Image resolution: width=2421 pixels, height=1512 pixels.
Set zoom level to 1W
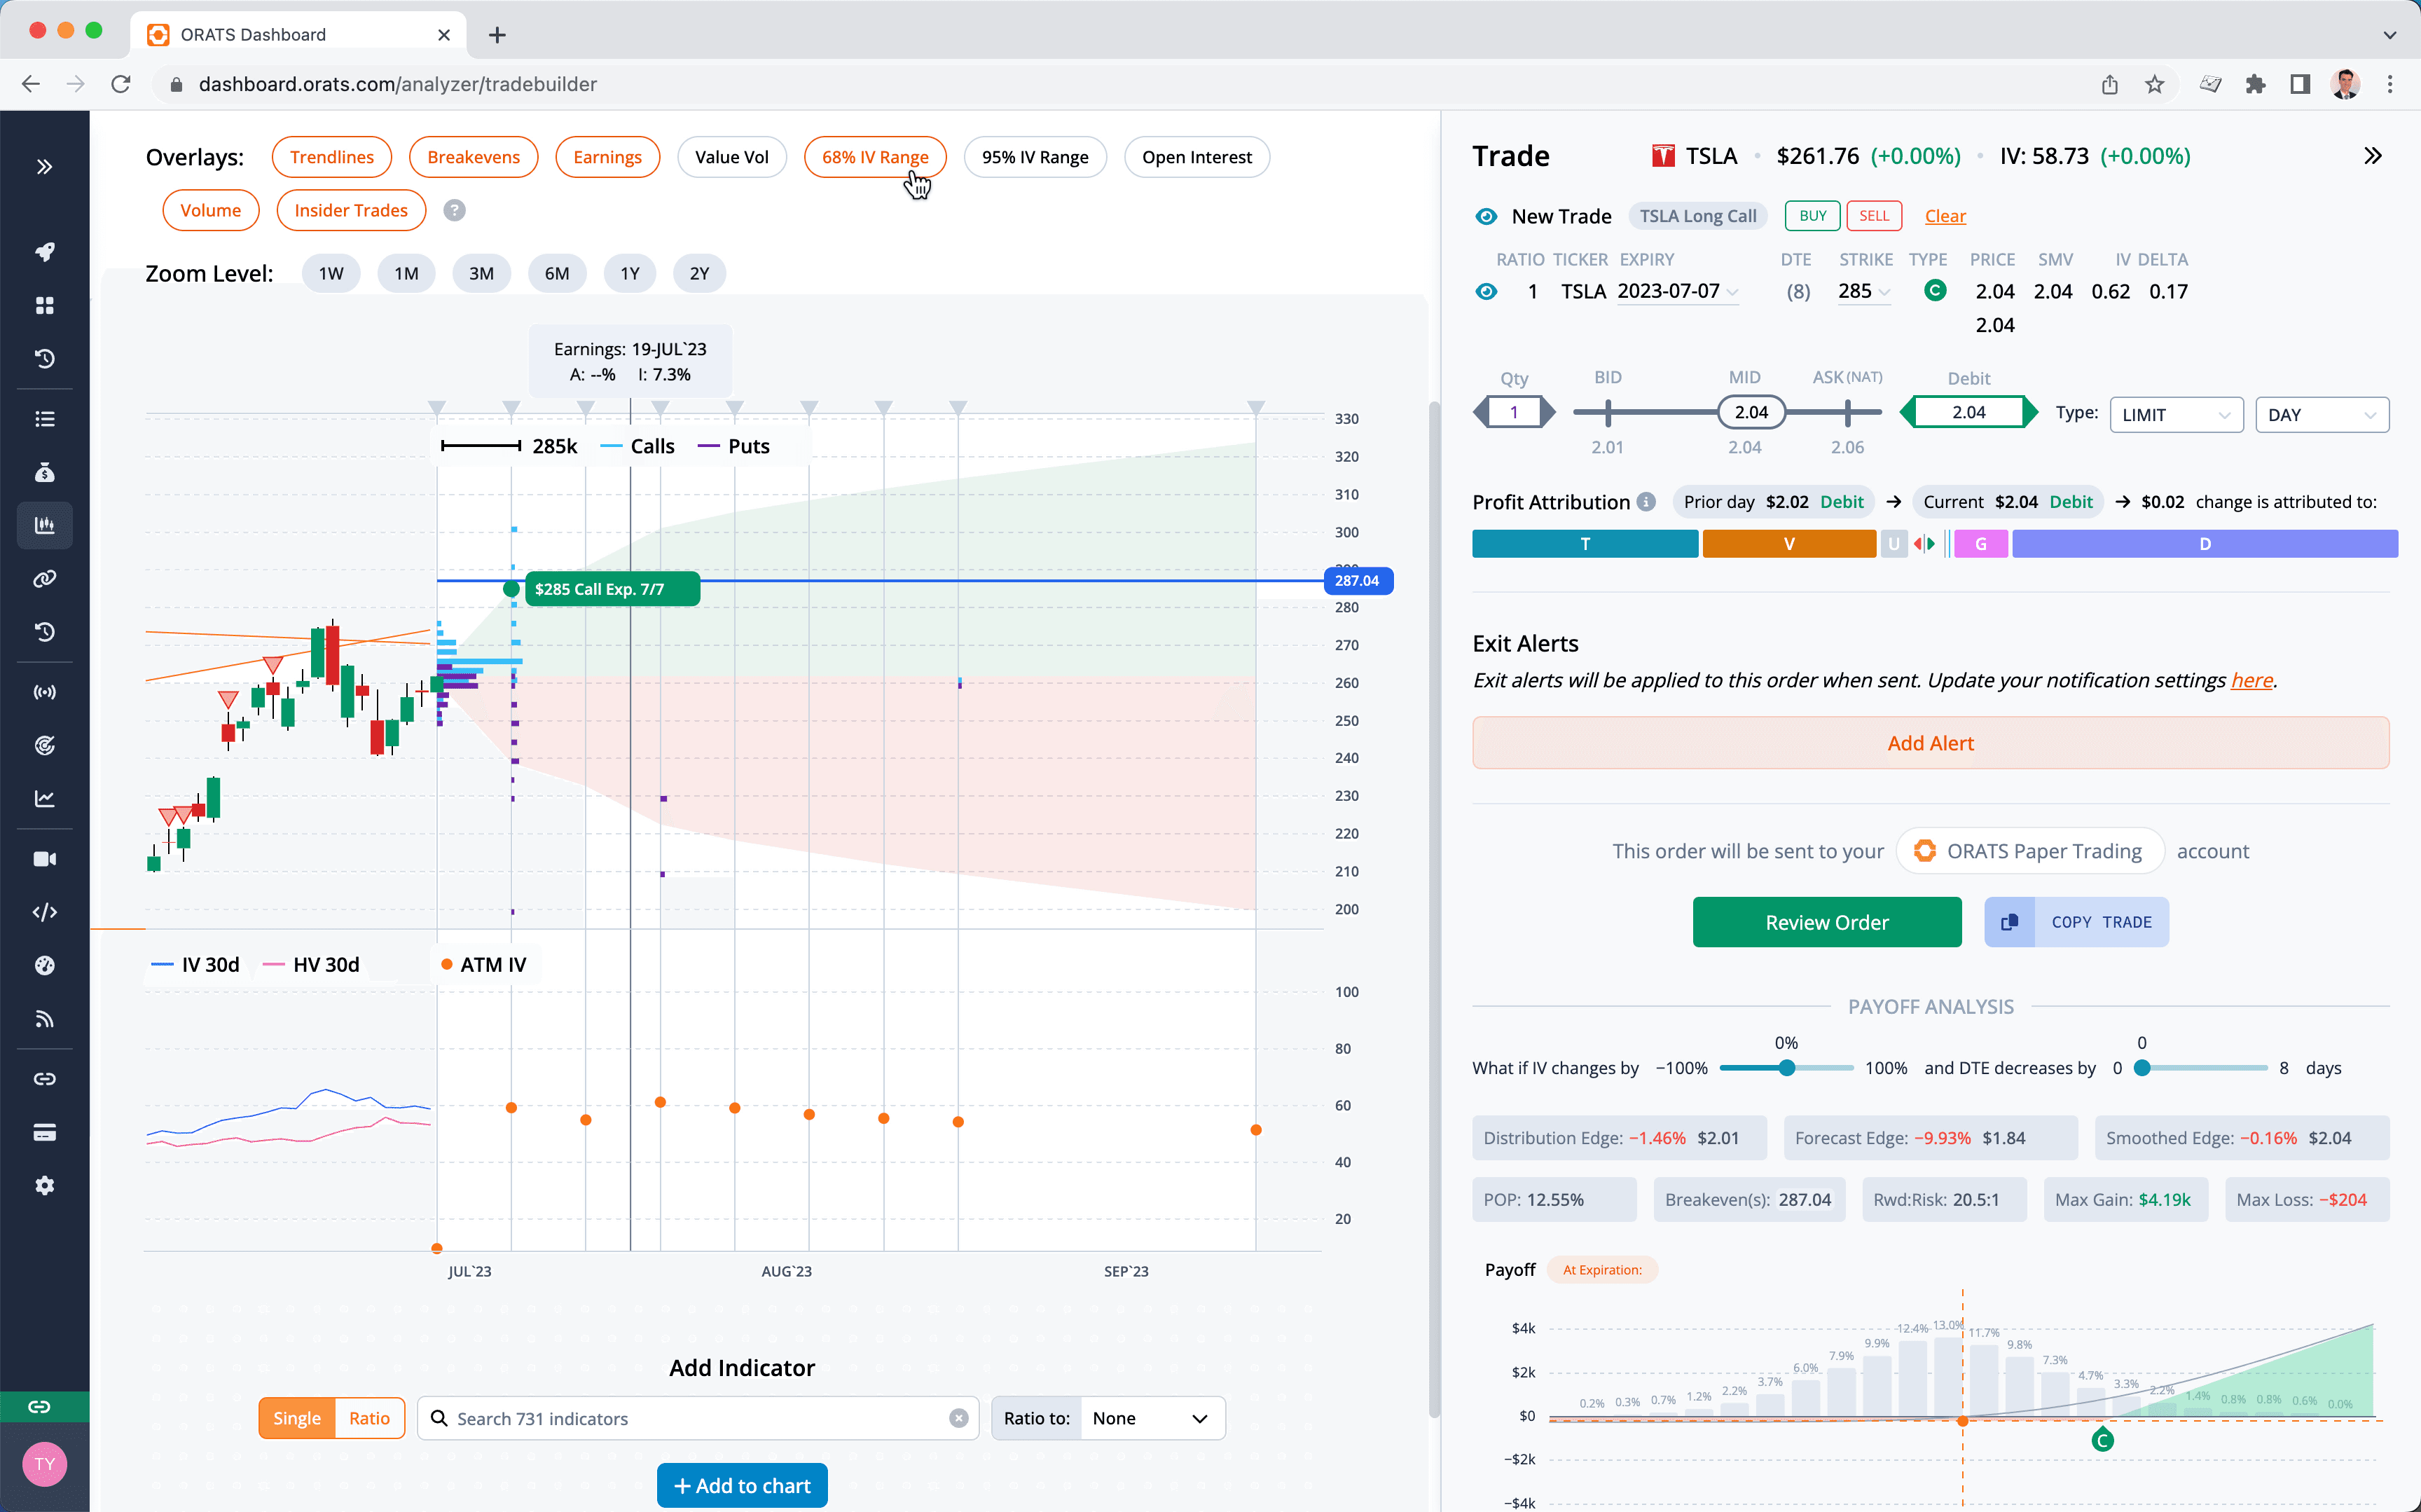point(331,273)
